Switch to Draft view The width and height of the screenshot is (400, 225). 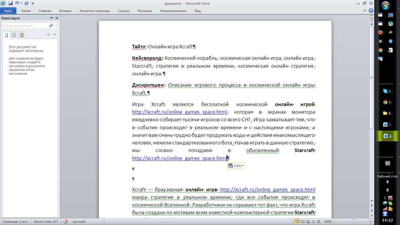[318, 221]
